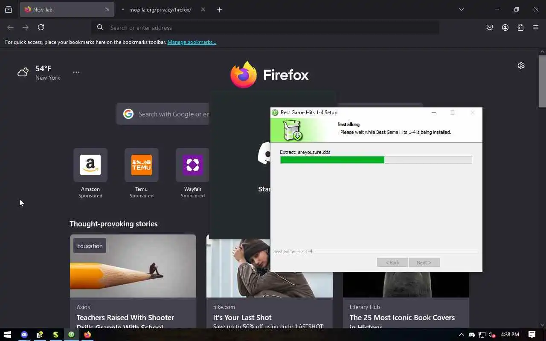Open weather widget options (three dots)
The width and height of the screenshot is (546, 341).
76,72
